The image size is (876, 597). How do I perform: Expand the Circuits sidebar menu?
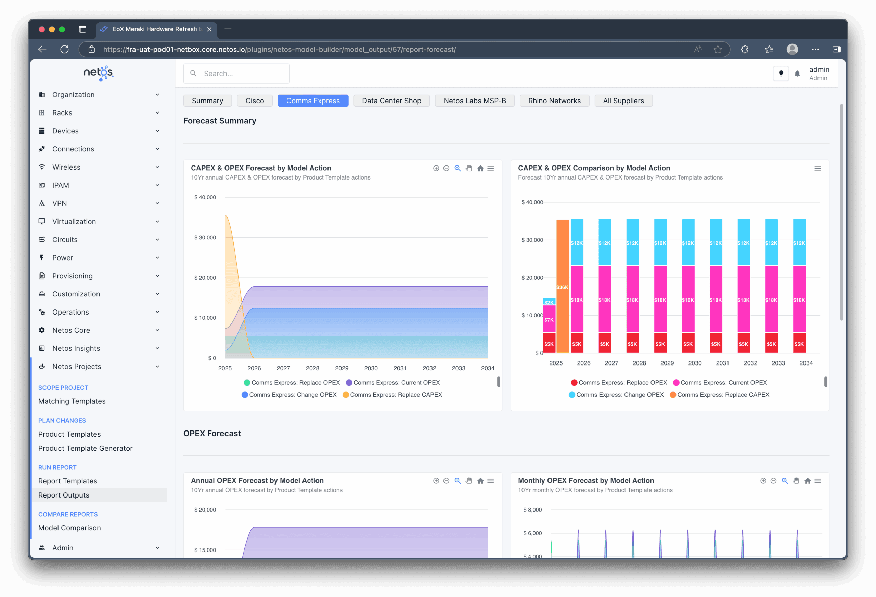tap(99, 240)
